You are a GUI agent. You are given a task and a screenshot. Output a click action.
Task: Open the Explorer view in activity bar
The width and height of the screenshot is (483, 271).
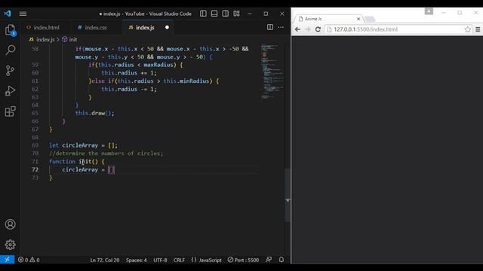tap(10, 30)
